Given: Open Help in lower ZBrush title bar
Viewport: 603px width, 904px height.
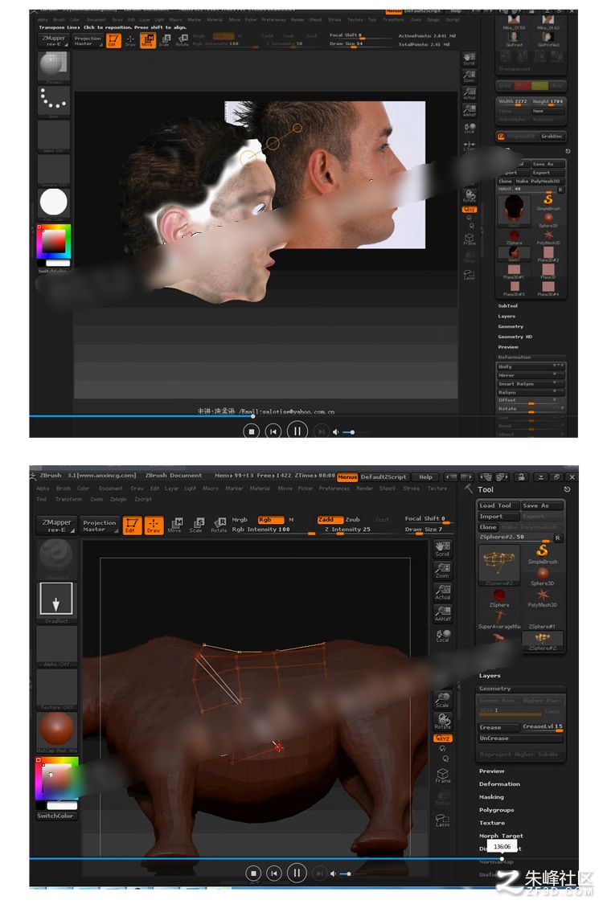Looking at the screenshot, I should coord(425,477).
